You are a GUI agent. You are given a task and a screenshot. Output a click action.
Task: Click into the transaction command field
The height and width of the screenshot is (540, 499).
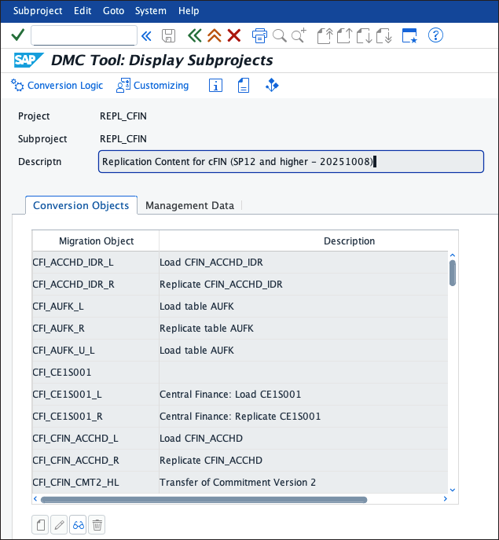pos(83,35)
